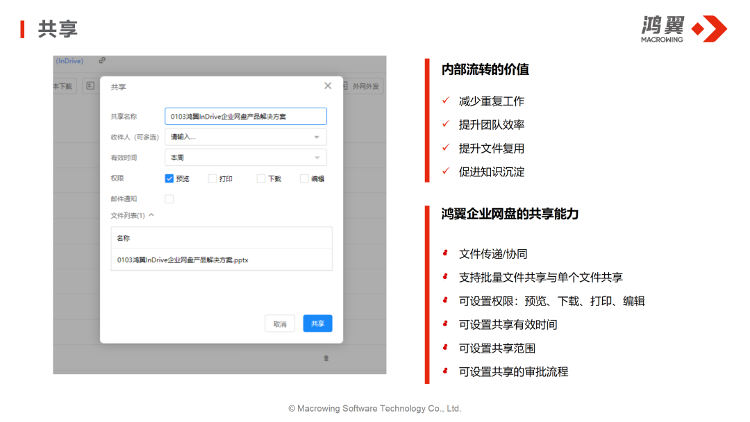
Task: Enable the 编辑 permission checkbox
Action: tap(303, 178)
